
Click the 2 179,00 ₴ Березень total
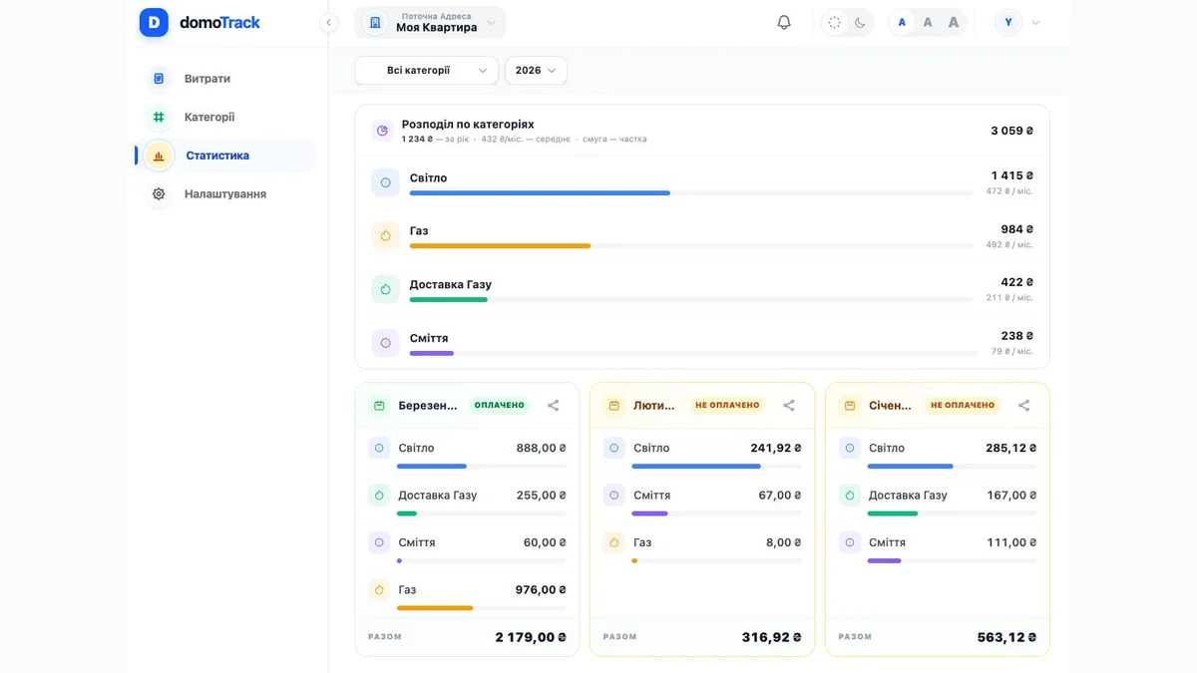pos(531,637)
